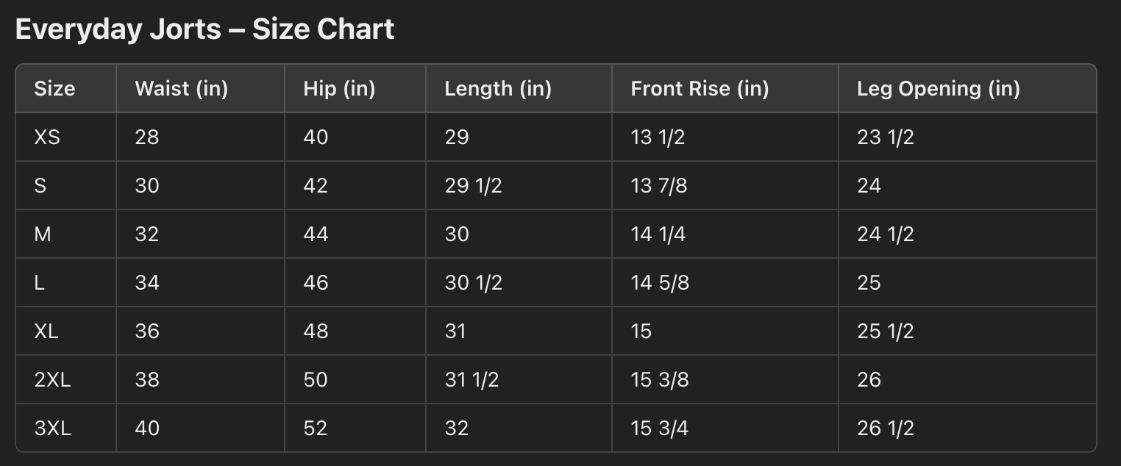
Task: Click leg opening value 26 1/2
Action: point(885,428)
